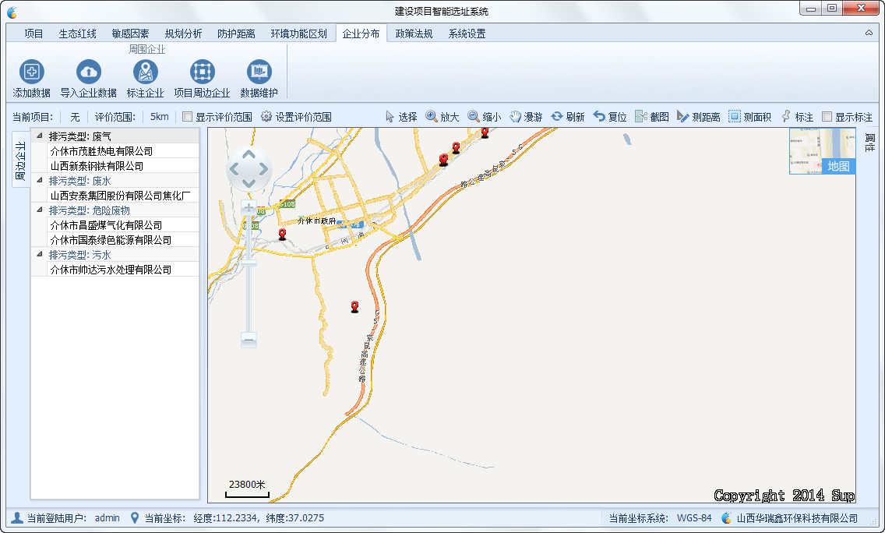Open the 标注企业 mark enterprise tool

[146, 72]
